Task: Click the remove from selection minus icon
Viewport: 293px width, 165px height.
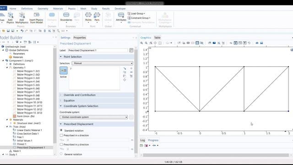Action: point(131,72)
